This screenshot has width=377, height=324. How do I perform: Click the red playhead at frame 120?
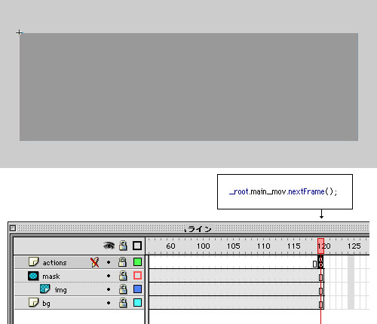(x=320, y=246)
